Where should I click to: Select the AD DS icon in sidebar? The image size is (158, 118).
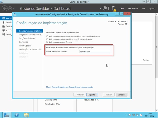click(x=4, y=30)
